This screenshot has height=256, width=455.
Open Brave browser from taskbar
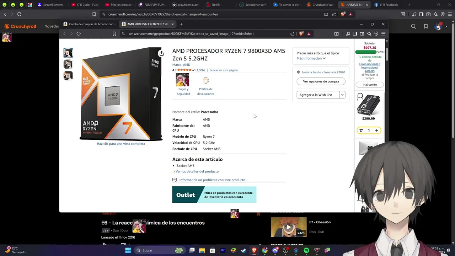254,250
